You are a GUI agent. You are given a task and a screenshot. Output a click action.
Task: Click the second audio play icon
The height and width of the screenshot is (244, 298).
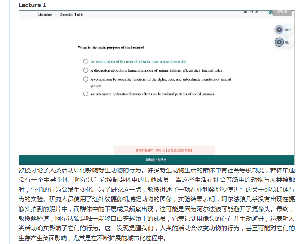coord(279,42)
